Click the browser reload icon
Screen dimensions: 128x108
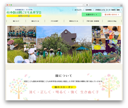(83, 5)
